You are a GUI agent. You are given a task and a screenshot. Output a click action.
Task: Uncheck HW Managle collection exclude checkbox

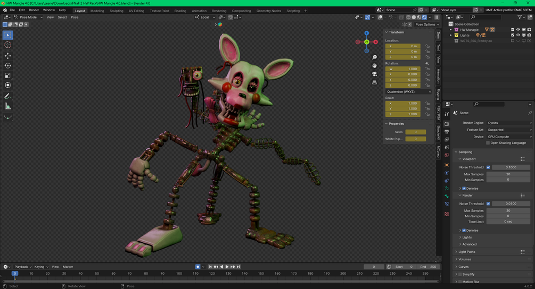[x=513, y=30]
